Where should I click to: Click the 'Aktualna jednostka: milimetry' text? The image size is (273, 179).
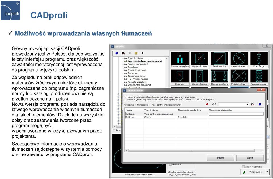(181, 172)
